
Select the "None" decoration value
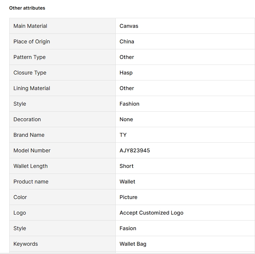point(126,119)
